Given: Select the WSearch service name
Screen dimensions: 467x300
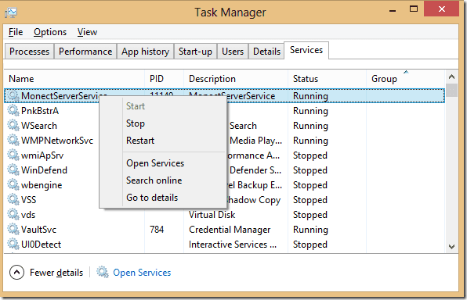Looking at the screenshot, I should (x=39, y=126).
